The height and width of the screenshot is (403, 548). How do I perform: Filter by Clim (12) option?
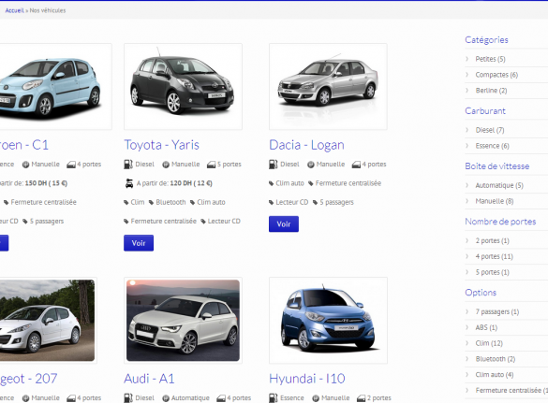click(489, 343)
